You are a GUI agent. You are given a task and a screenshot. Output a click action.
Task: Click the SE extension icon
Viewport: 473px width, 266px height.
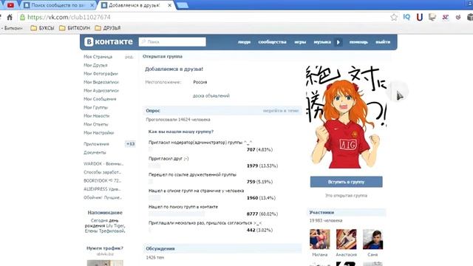click(x=445, y=17)
